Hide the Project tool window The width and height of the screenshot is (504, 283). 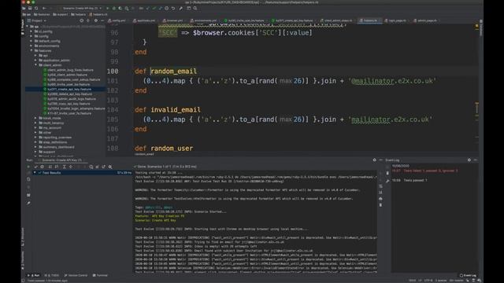tap(102, 20)
